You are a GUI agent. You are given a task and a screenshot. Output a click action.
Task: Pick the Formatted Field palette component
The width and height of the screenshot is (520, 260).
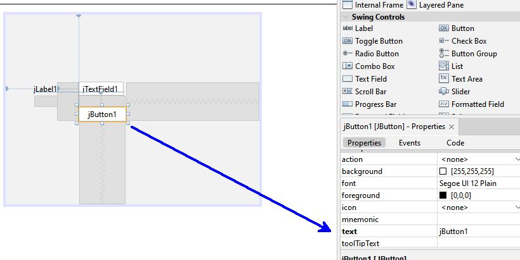point(478,104)
